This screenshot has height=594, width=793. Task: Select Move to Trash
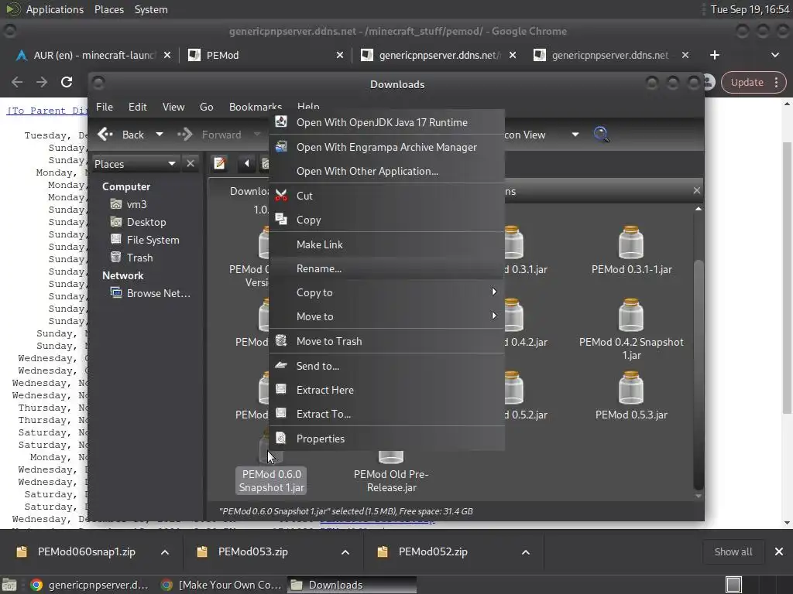pyautogui.click(x=387, y=341)
